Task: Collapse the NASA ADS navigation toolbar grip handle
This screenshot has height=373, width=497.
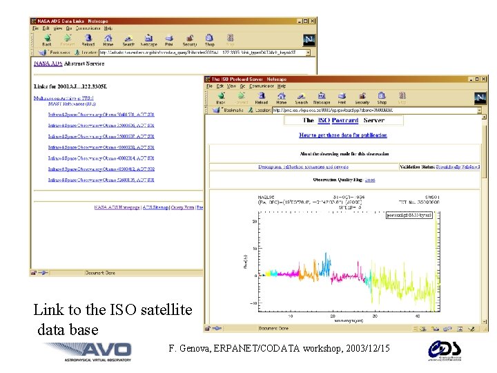Action: pos(32,41)
